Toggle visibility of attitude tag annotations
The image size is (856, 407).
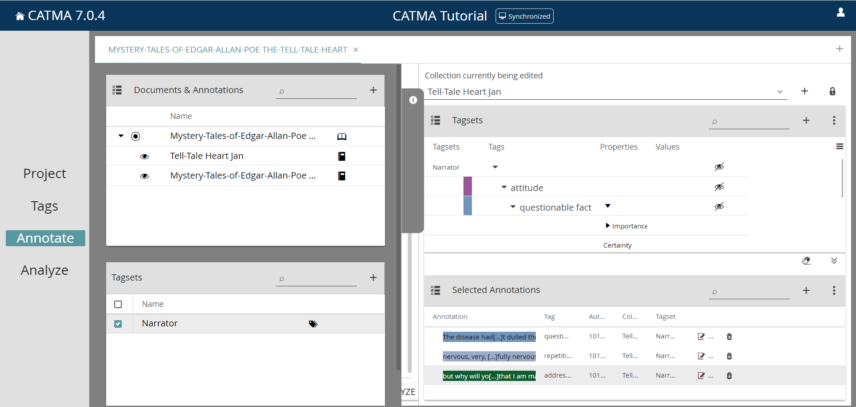pyautogui.click(x=719, y=187)
